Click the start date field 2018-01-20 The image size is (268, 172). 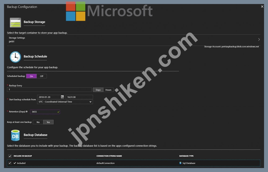51,97
